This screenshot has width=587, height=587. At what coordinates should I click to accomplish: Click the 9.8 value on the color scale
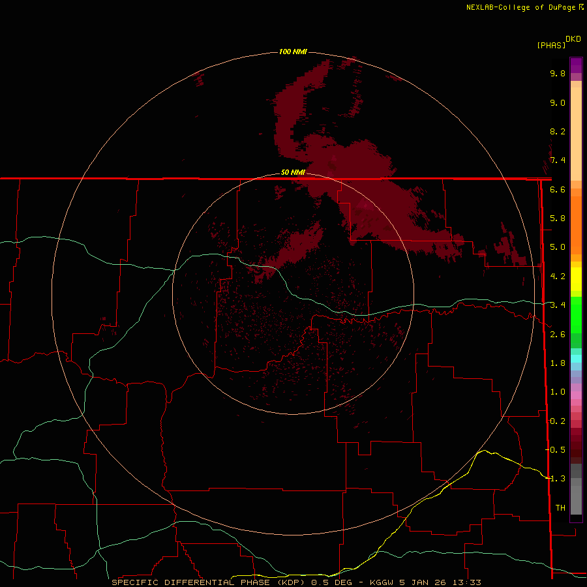(558, 73)
